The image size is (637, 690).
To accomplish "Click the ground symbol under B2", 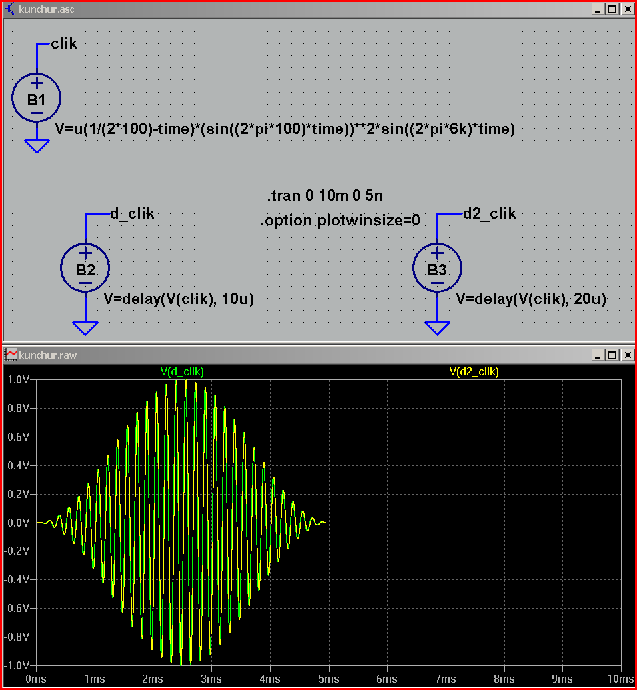I will [x=85, y=328].
